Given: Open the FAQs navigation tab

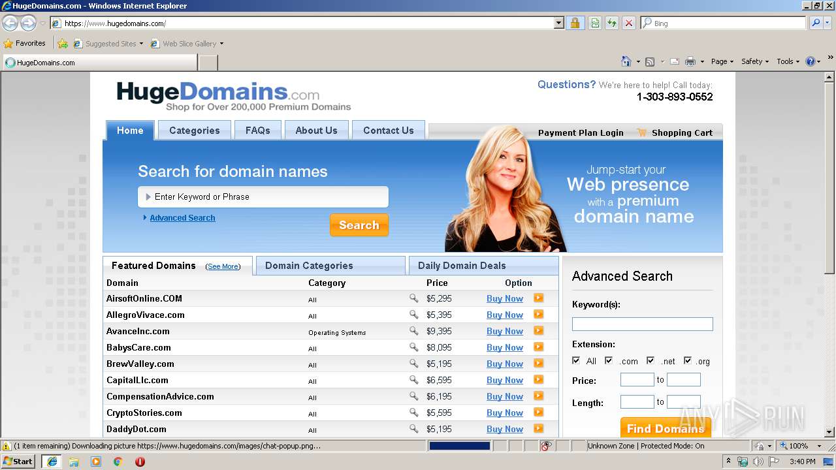Looking at the screenshot, I should 257,130.
